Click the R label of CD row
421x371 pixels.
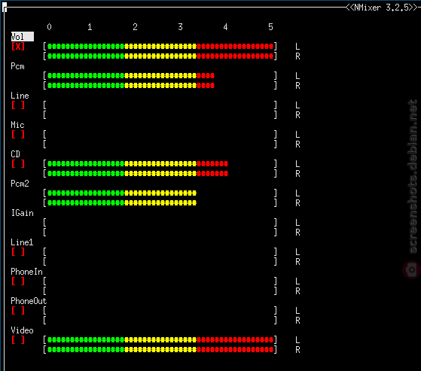[x=297, y=174]
